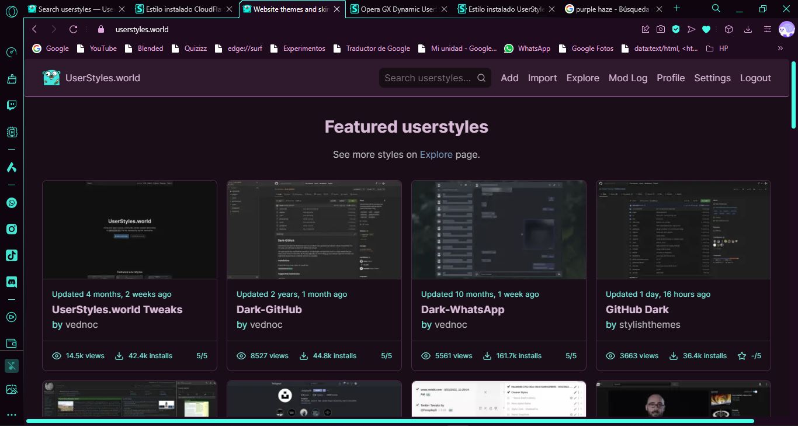
Task: Open new tab with plus button
Action: (x=677, y=8)
